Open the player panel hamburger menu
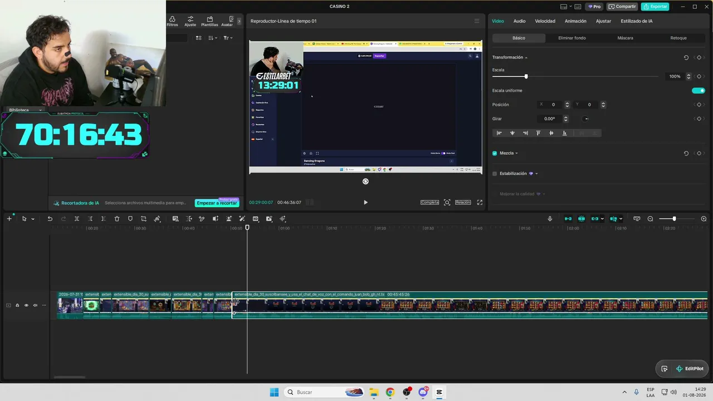 coord(476,21)
